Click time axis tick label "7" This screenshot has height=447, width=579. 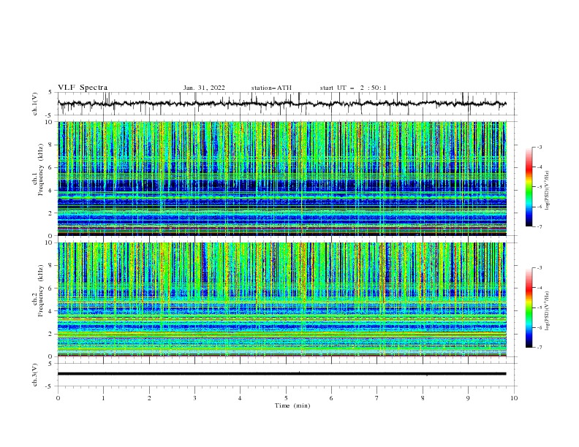(x=377, y=398)
